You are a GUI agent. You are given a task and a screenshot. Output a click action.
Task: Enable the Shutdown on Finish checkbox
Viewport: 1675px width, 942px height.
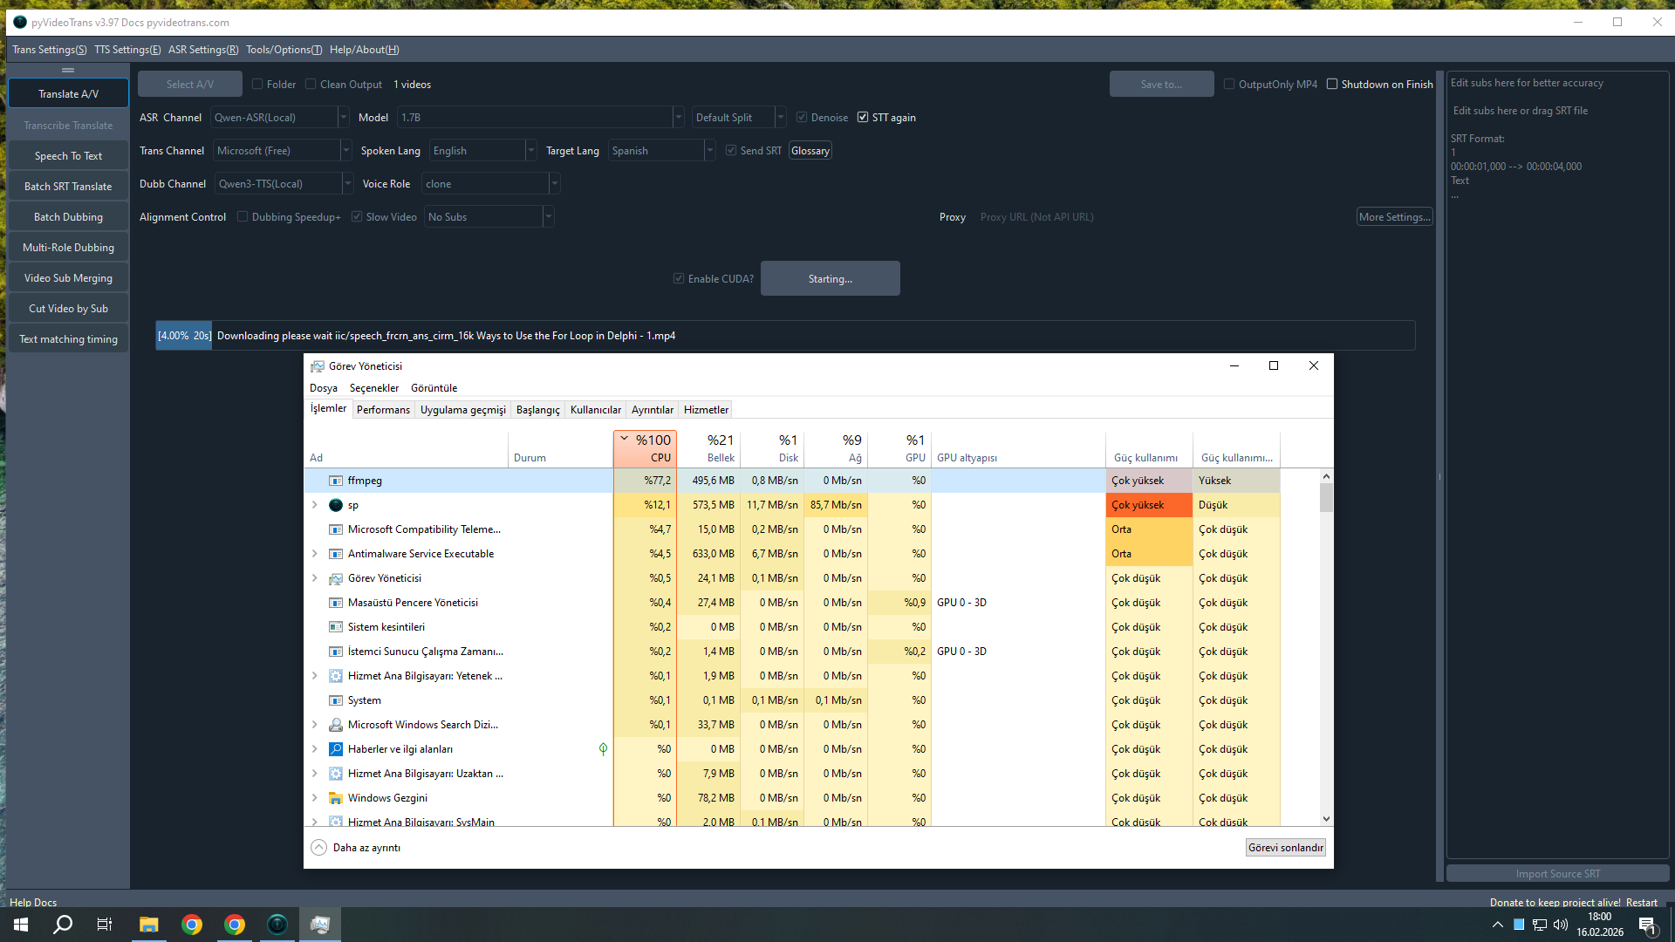click(x=1332, y=85)
